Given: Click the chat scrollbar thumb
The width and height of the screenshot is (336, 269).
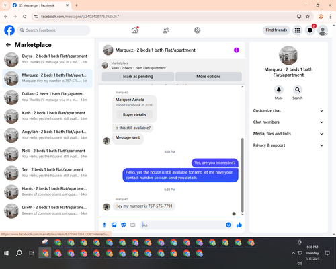Looking at the screenshot, I should [242, 175].
